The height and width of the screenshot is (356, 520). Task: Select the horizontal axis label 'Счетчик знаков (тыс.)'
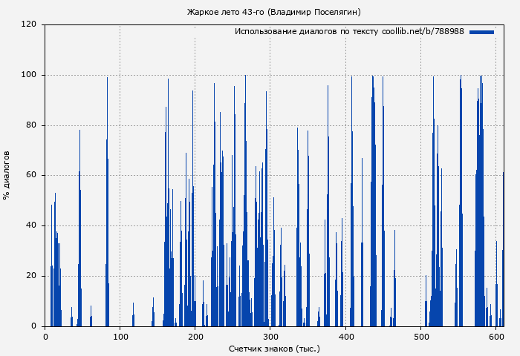(x=274, y=348)
